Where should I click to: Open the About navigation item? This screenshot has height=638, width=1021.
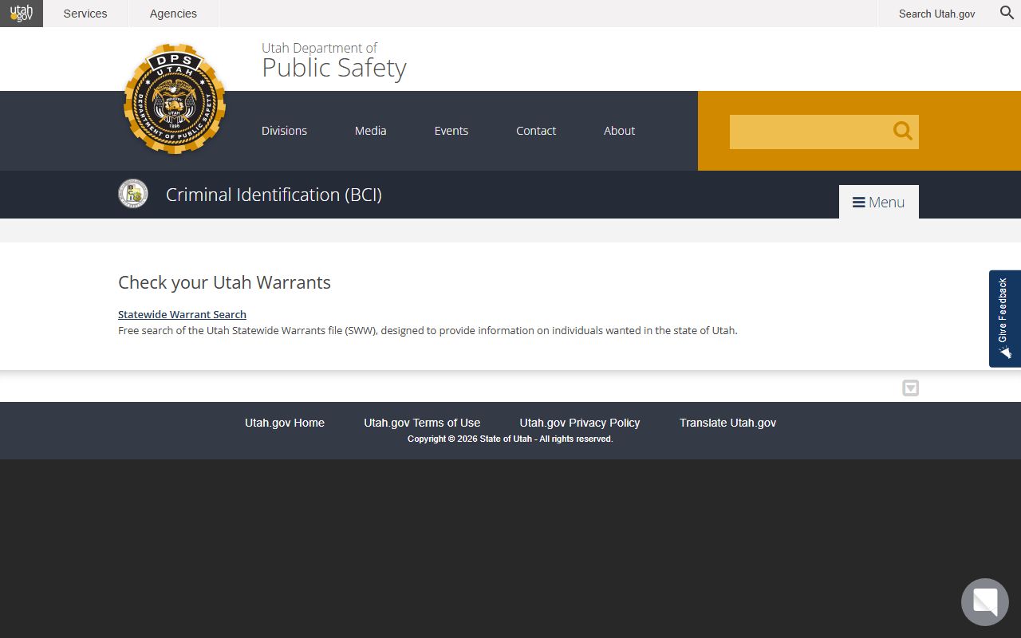pyautogui.click(x=619, y=131)
